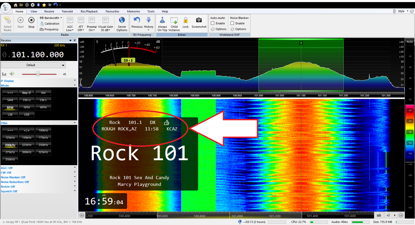Open Child Instance window icon

click(174, 20)
